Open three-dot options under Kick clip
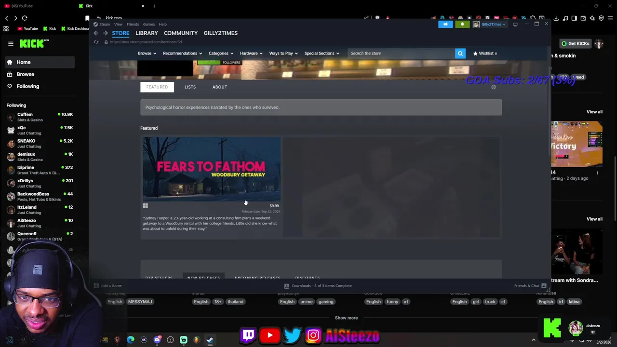This screenshot has height=347, width=617. click(597, 173)
